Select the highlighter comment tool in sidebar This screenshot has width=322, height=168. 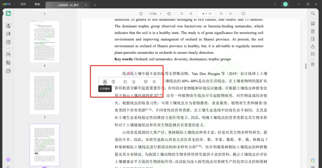[8, 26]
